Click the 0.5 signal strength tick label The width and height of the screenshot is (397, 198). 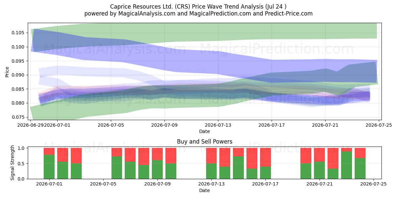(x=22, y=164)
